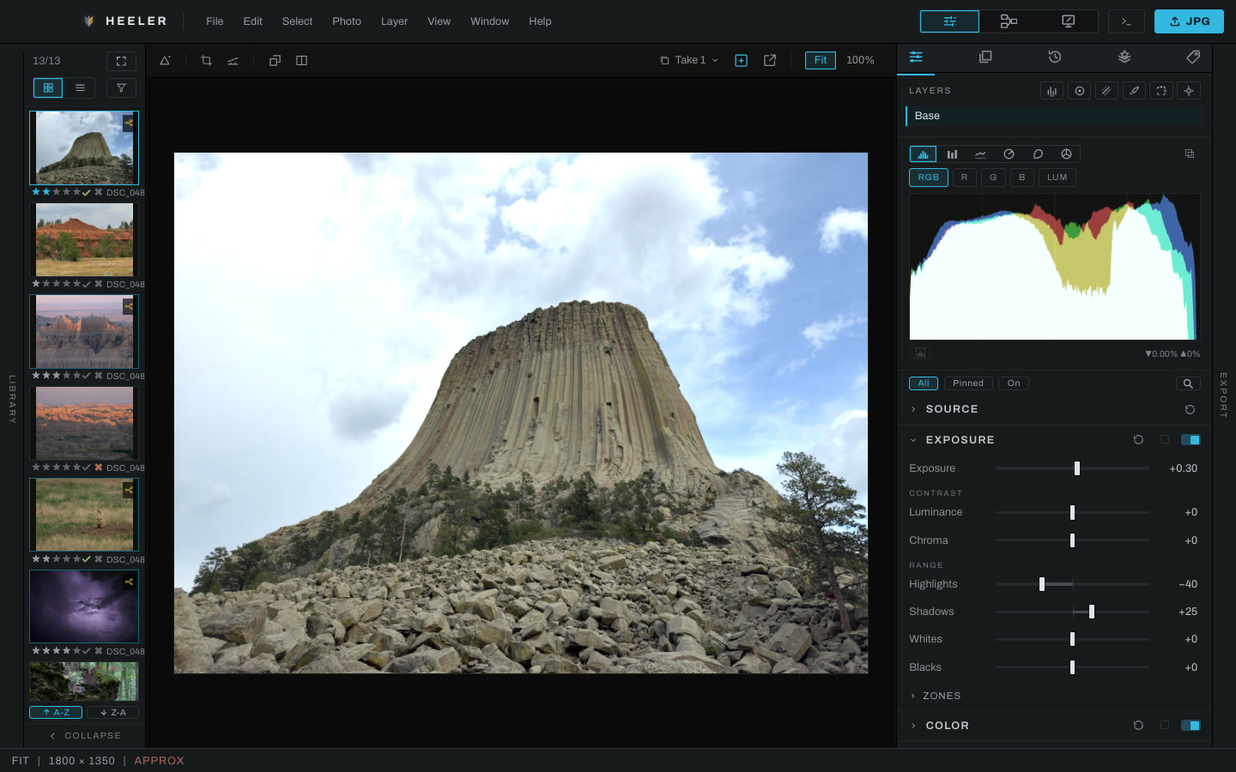Click the Fit zoom button
The image size is (1236, 772).
pos(821,60)
